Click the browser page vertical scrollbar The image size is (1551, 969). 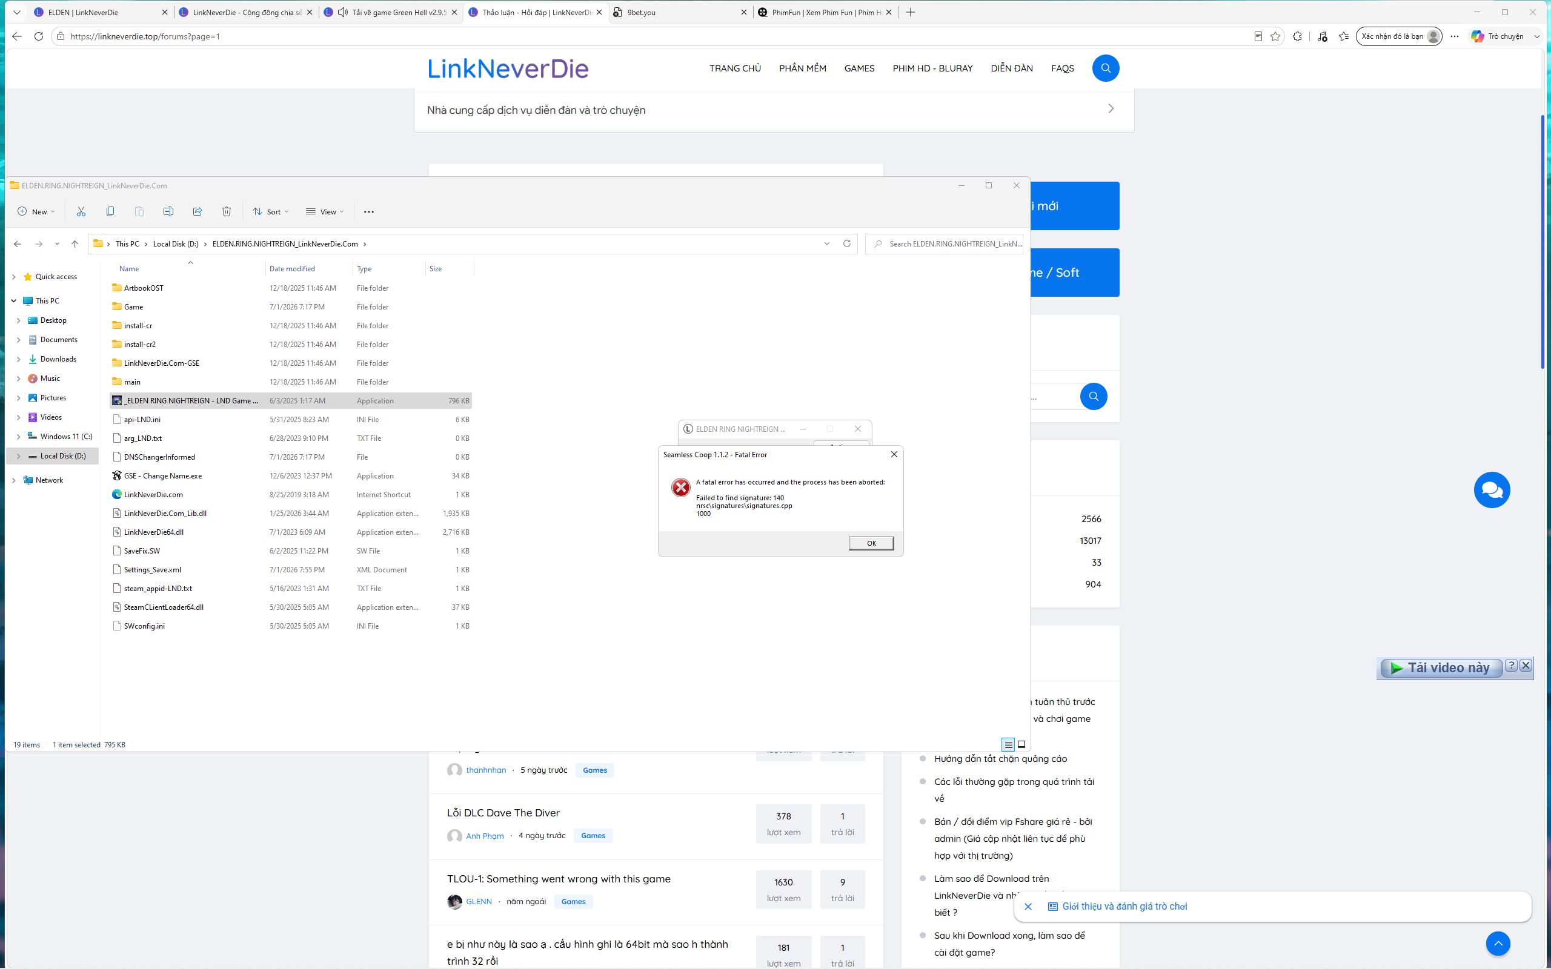pyautogui.click(x=1543, y=242)
